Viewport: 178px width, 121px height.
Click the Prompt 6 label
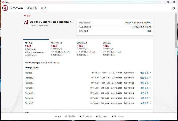29,98
